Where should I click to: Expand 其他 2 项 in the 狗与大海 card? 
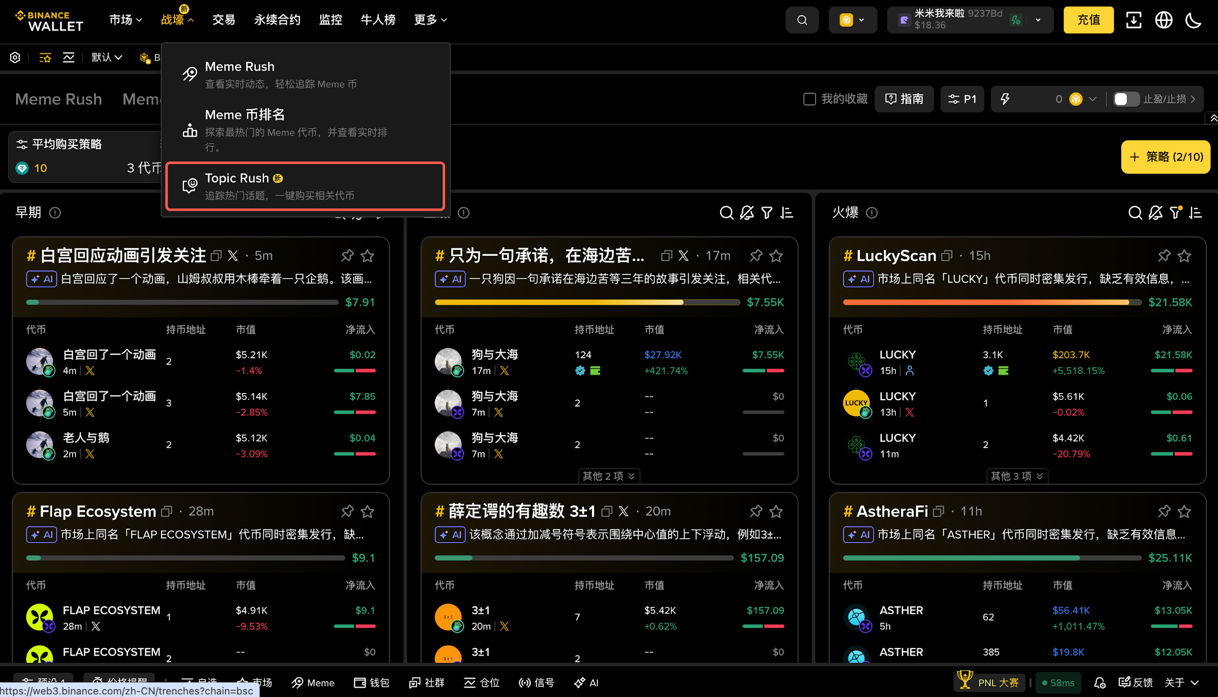pos(609,476)
